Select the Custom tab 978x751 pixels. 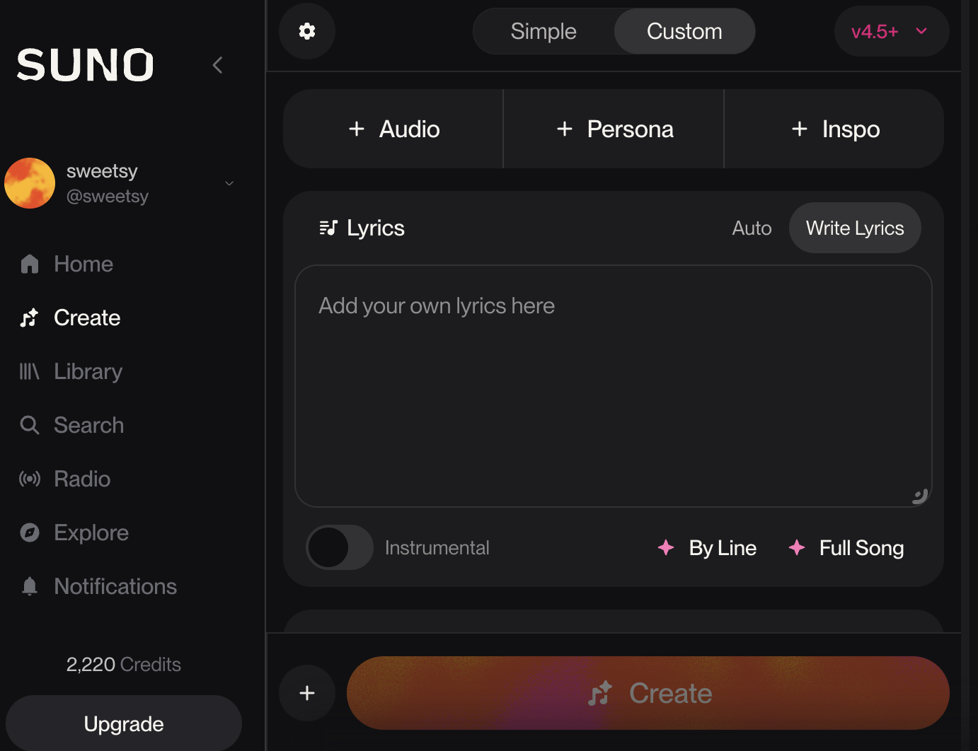[684, 31]
